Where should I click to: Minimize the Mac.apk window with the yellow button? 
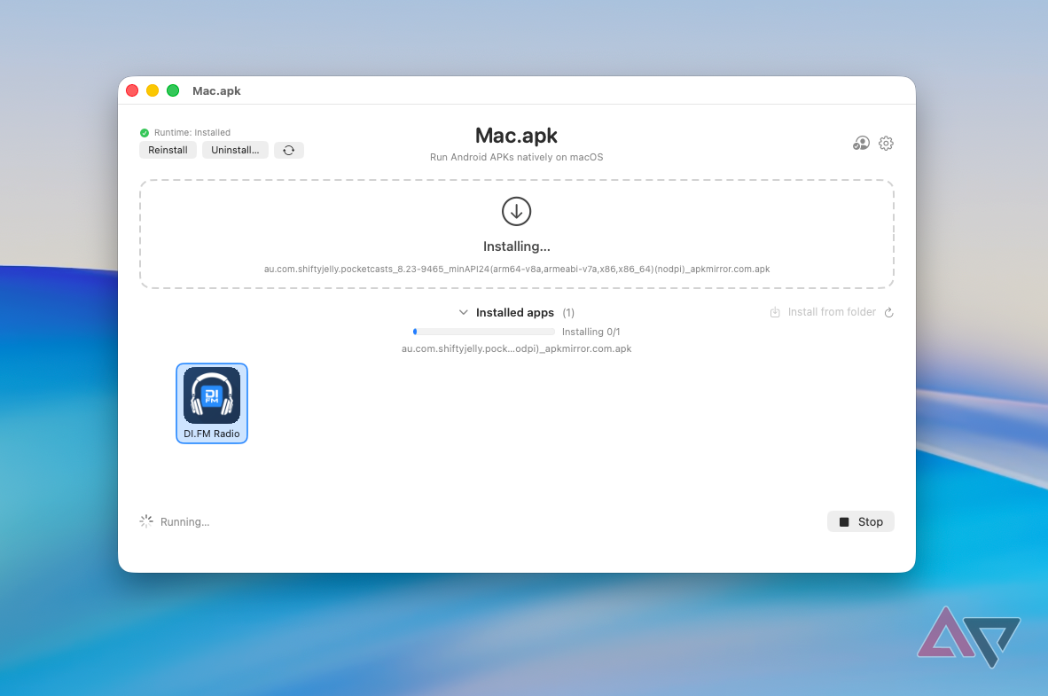click(x=153, y=90)
